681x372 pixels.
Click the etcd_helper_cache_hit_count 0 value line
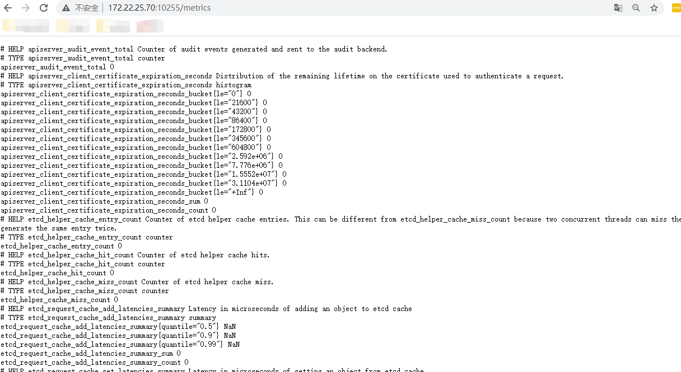[x=57, y=273]
